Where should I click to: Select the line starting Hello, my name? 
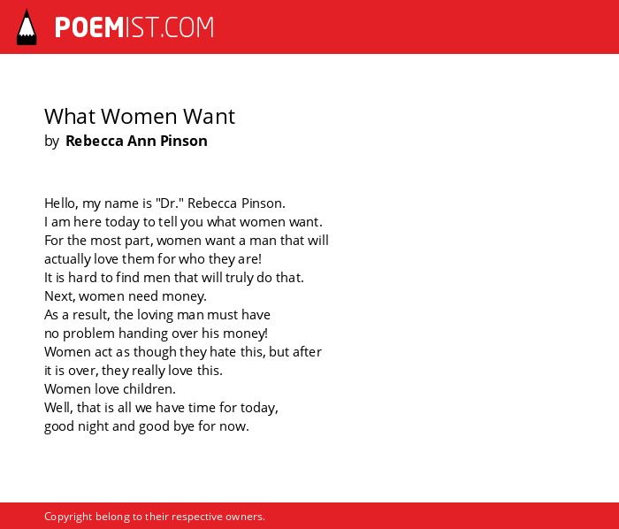[164, 203]
